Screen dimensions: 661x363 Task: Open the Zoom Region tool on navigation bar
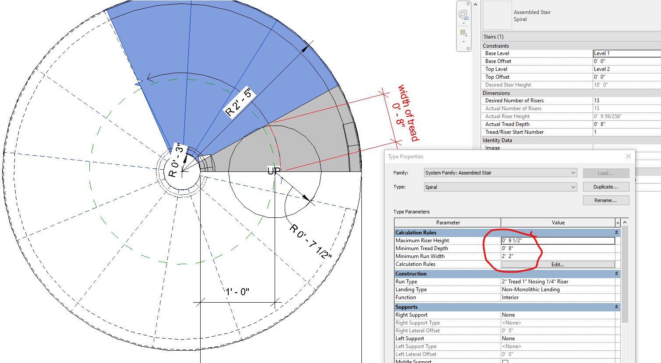point(463,32)
